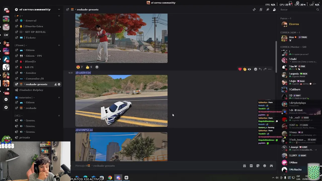The width and height of the screenshot is (322, 181).
Task: Open the sticker picker
Action: [258, 166]
